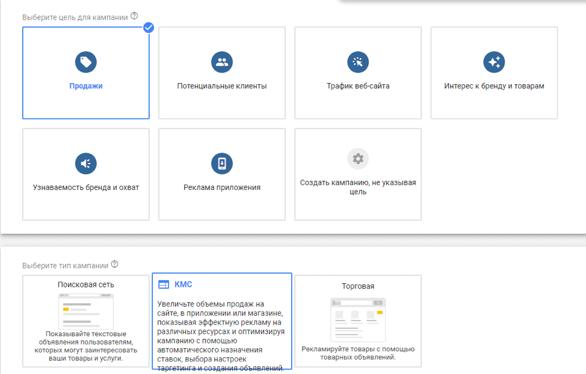Click the people icon for Потенциальные клиенты
586x374 pixels.
221,61
